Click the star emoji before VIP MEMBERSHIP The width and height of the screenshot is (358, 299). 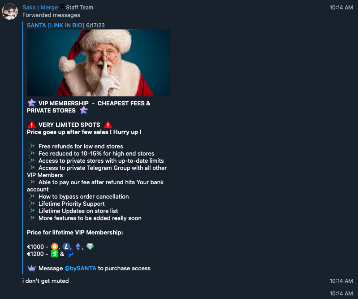[x=32, y=103]
